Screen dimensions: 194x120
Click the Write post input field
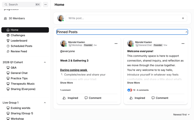click(124, 18)
